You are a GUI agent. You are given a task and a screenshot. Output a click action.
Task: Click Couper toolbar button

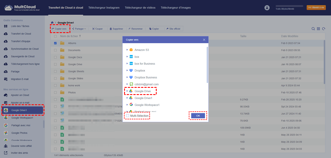[97, 29]
